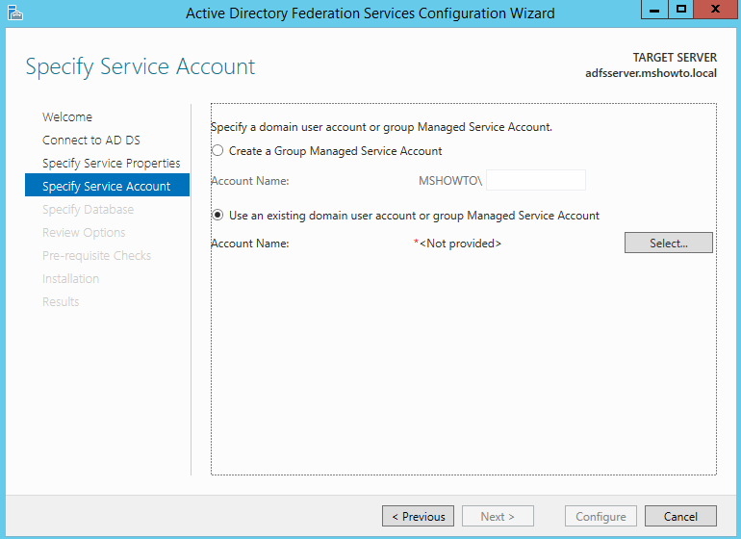Maximize the wizard window

coord(681,10)
